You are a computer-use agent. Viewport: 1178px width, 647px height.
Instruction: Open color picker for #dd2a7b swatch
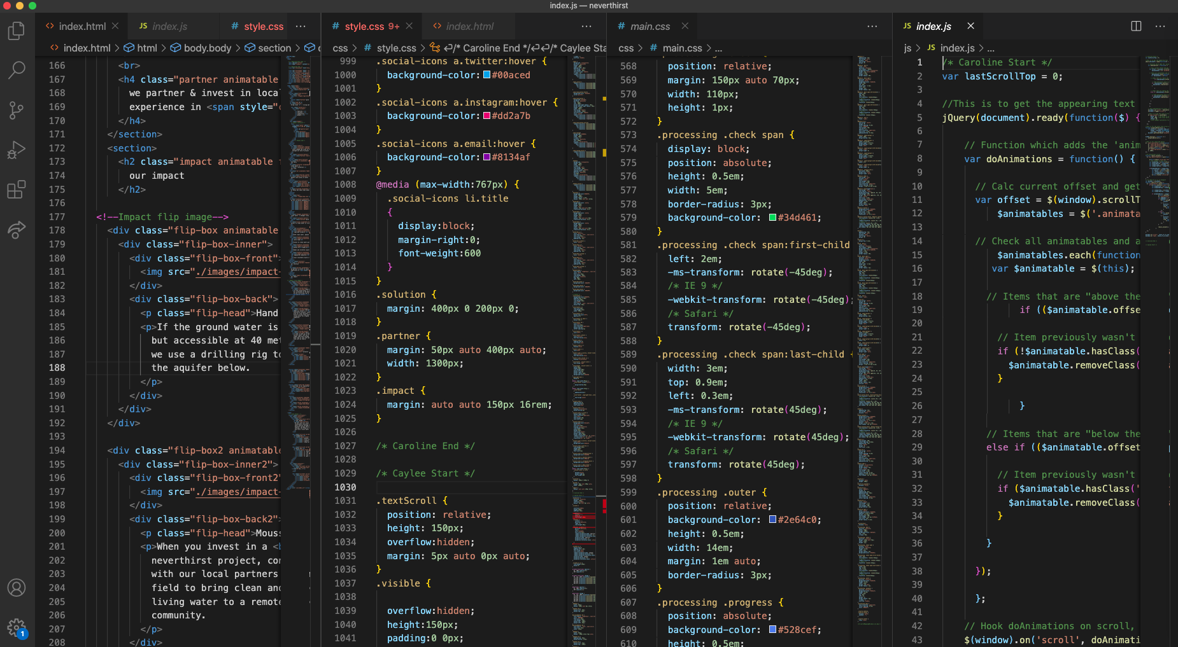pyautogui.click(x=487, y=116)
